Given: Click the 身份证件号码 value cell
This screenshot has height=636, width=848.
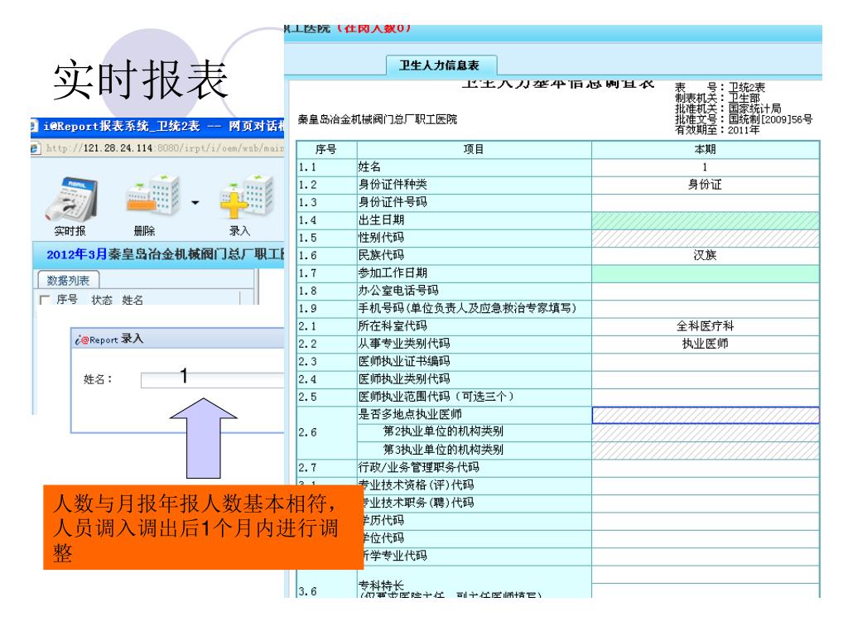Looking at the screenshot, I should 706,203.
